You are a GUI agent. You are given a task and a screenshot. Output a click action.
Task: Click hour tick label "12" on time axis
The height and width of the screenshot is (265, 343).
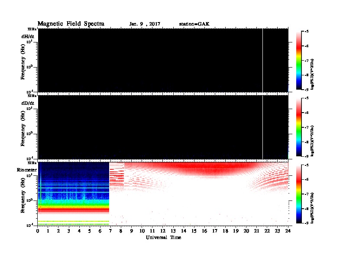(163, 231)
